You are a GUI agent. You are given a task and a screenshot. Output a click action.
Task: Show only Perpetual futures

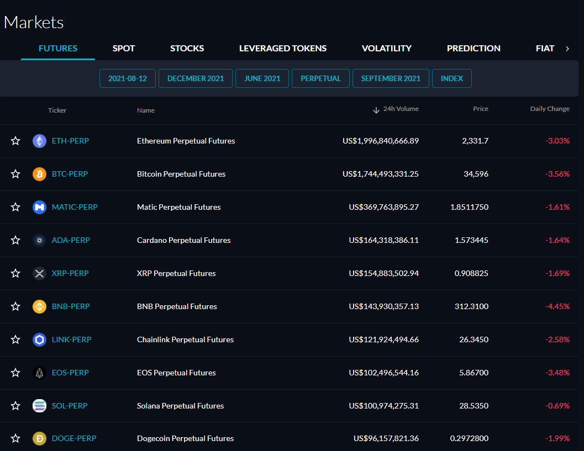coord(320,78)
